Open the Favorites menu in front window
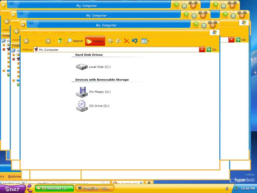The image size is (257, 193). tap(58, 32)
